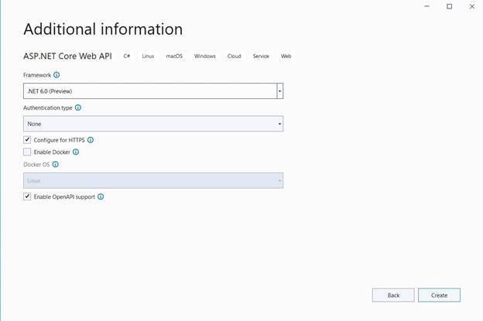483x321 pixels.
Task: Open the Framework .NET 6.0 (Preview) dropdown
Action: [153, 91]
